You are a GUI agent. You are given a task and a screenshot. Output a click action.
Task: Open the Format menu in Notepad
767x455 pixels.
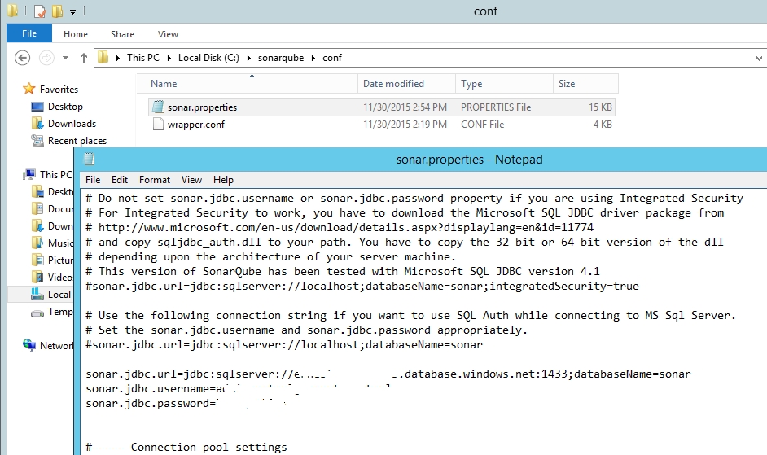coord(155,180)
